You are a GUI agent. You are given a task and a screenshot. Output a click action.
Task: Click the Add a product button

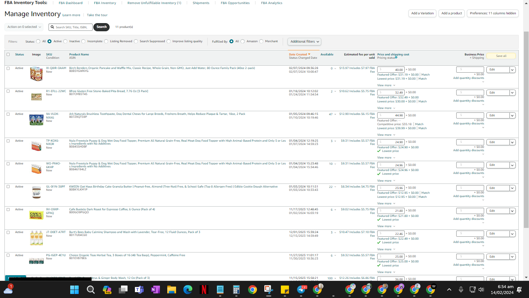pyautogui.click(x=451, y=13)
